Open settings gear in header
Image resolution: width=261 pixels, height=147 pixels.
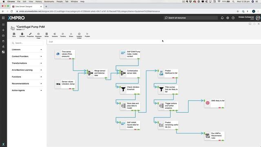point(228,18)
